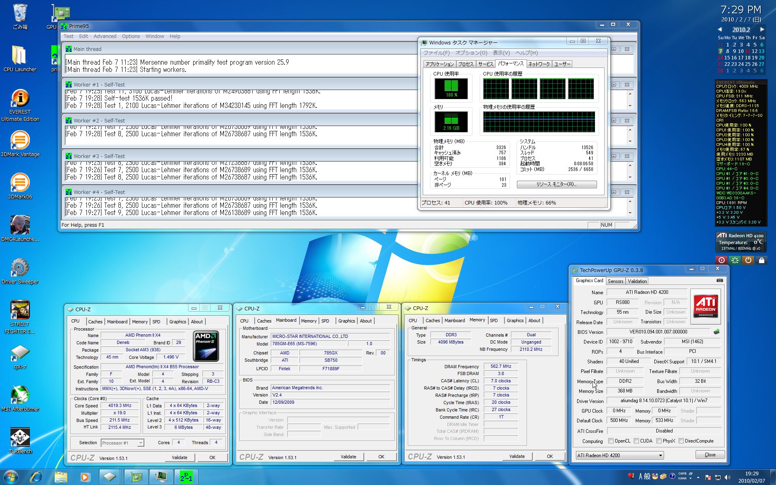
Task: Click the Prime95 taskbar button
Action: [186, 477]
